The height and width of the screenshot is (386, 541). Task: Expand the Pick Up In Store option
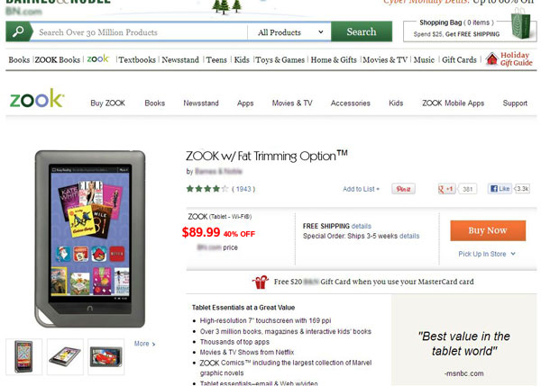click(x=487, y=255)
